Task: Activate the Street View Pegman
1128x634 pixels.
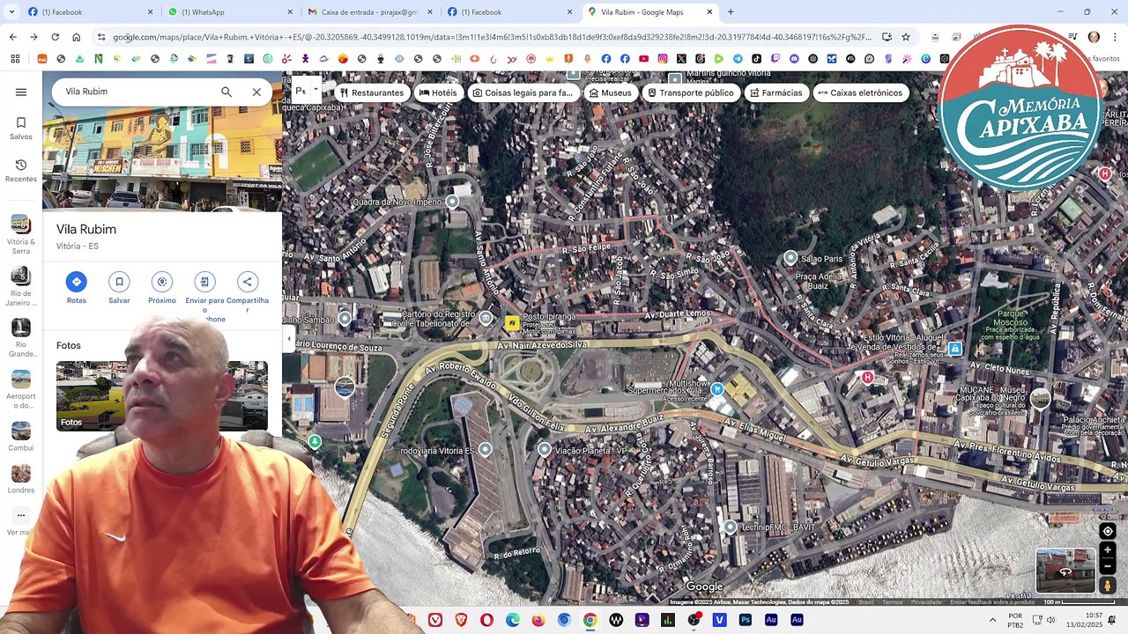Action: point(1108,586)
